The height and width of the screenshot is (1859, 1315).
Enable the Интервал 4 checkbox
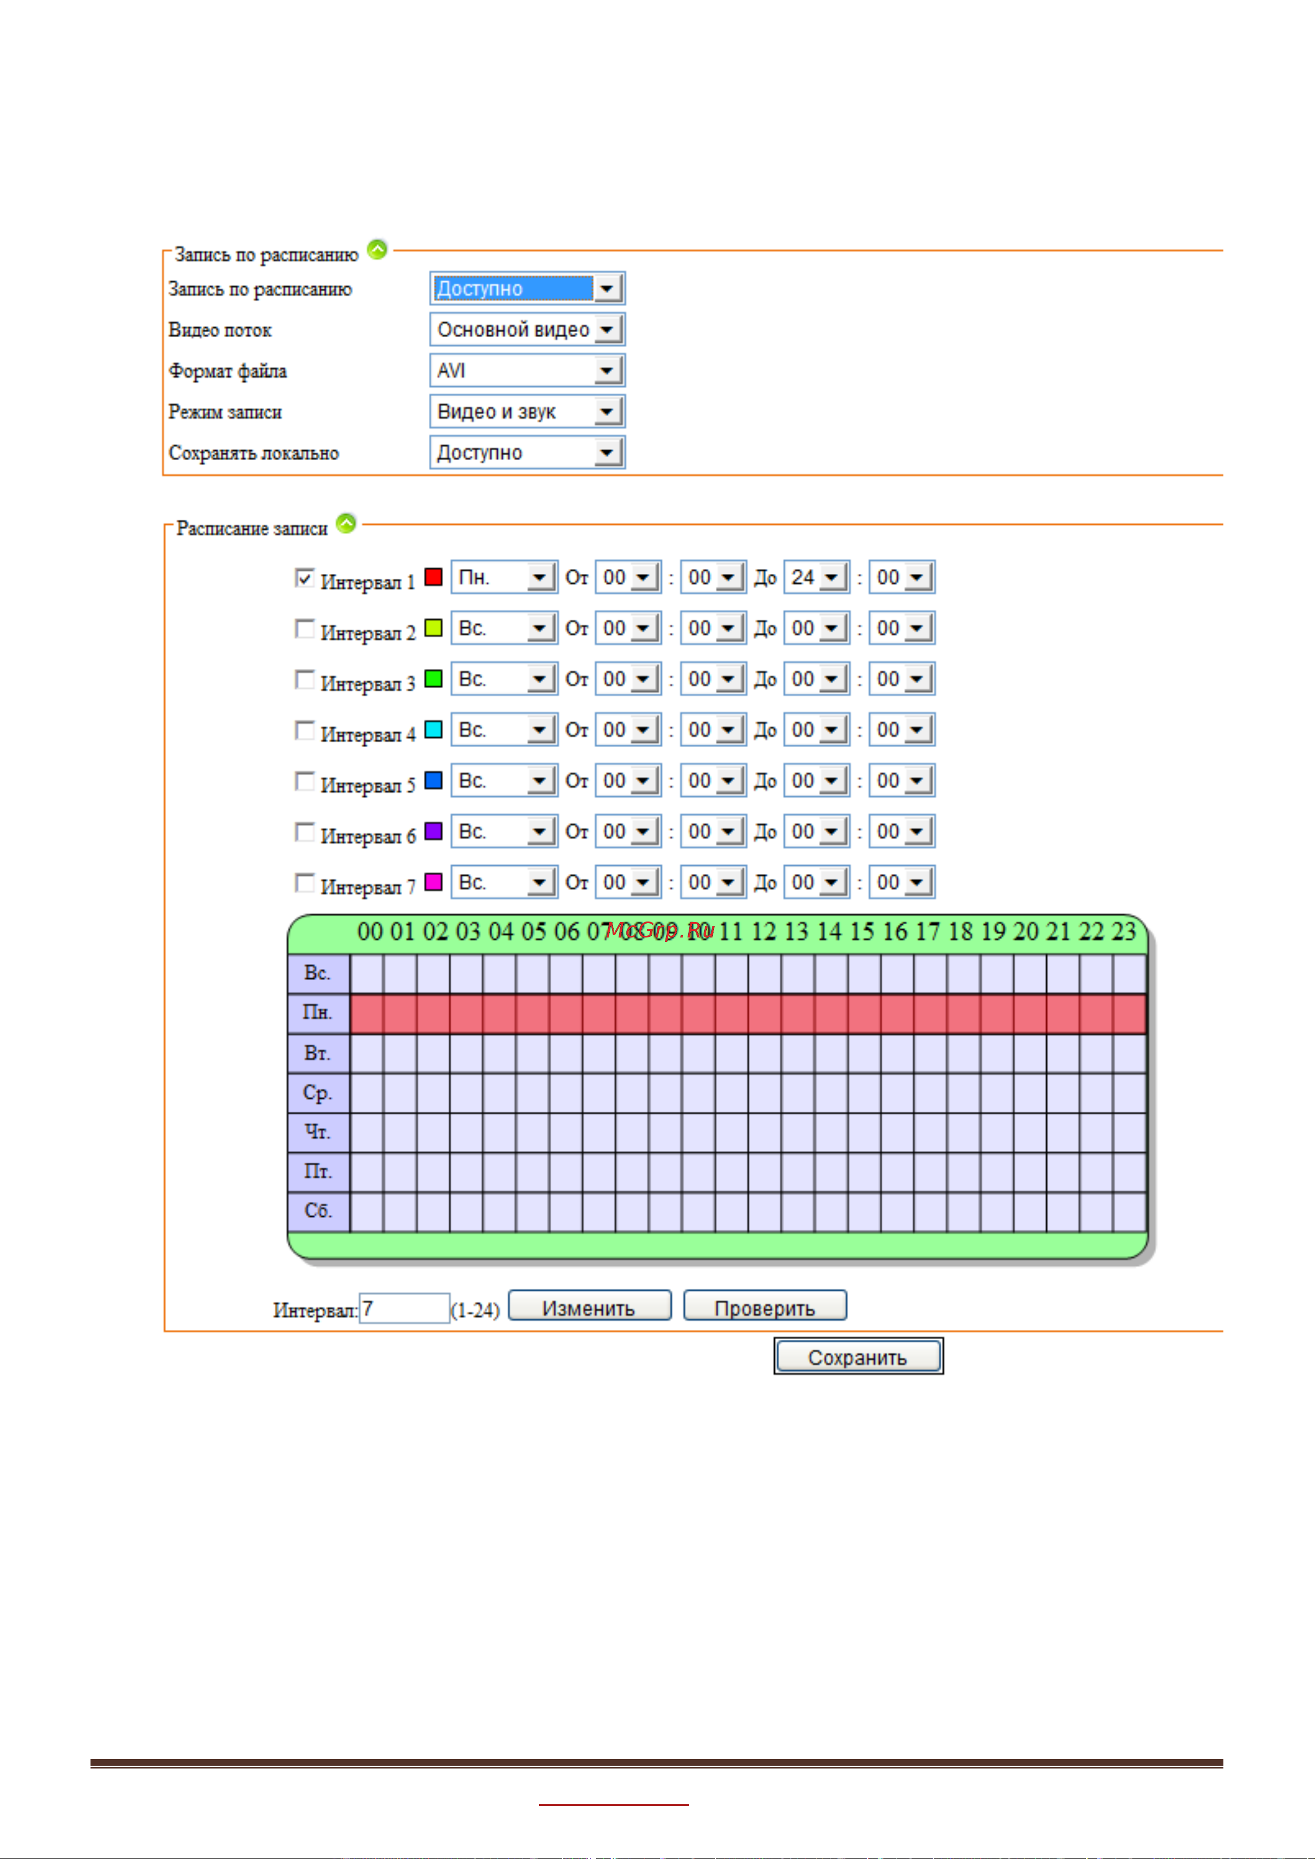tap(305, 731)
